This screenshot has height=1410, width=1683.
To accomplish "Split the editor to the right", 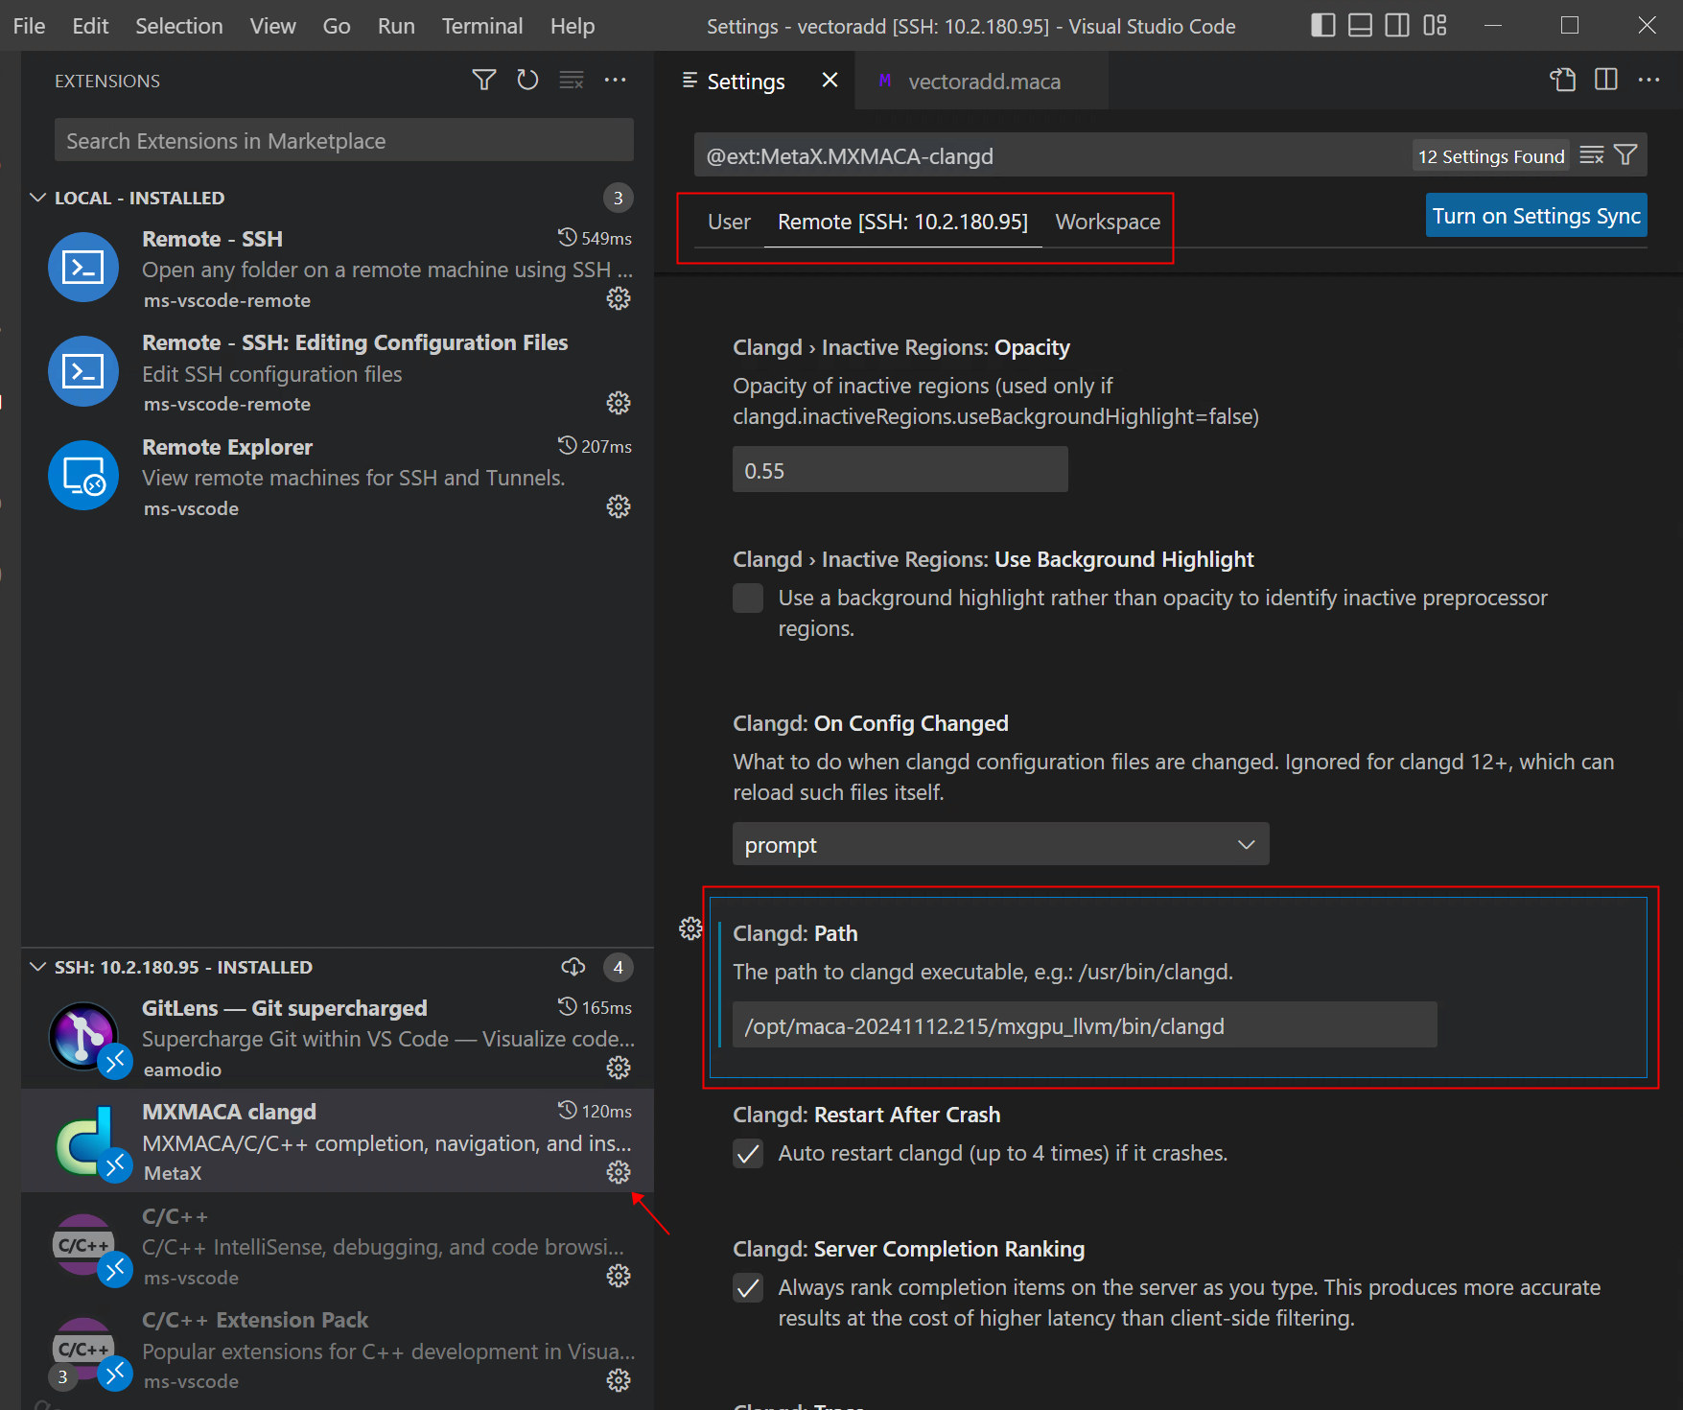I will (1606, 81).
